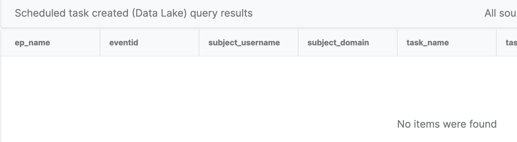Sort results by subject_username column

pos(244,43)
